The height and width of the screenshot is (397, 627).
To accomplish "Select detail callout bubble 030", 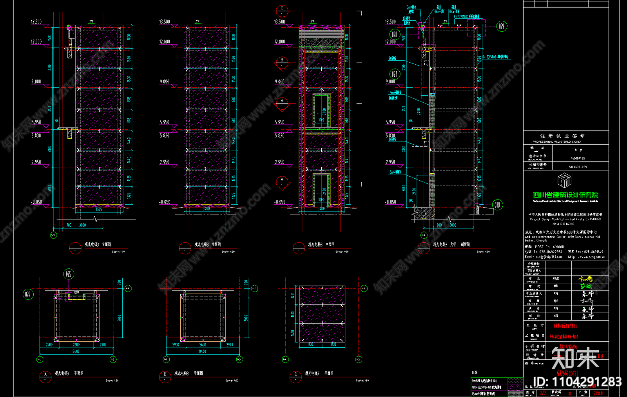I will tap(497, 205).
